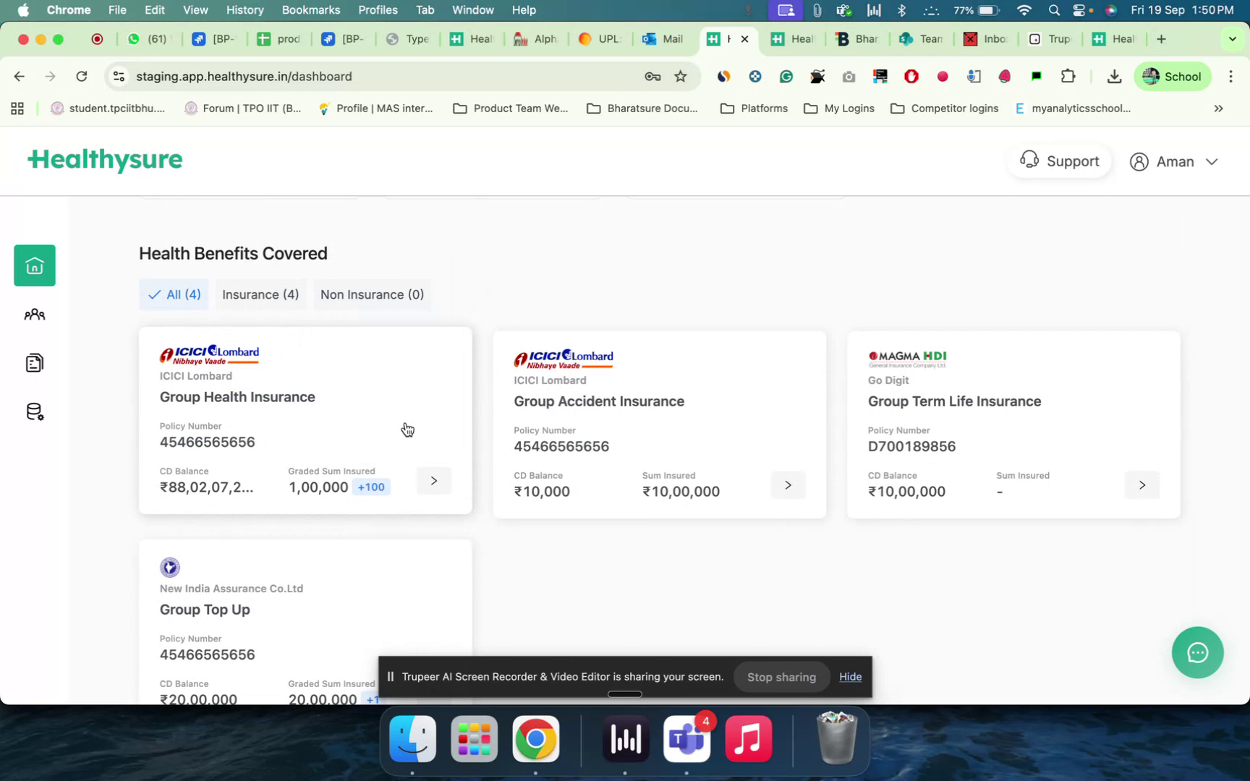Open the chat support bubble
The height and width of the screenshot is (781, 1250).
pos(1197,652)
